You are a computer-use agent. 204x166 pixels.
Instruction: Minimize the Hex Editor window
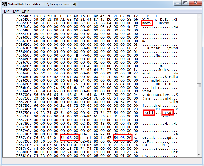point(178,3)
